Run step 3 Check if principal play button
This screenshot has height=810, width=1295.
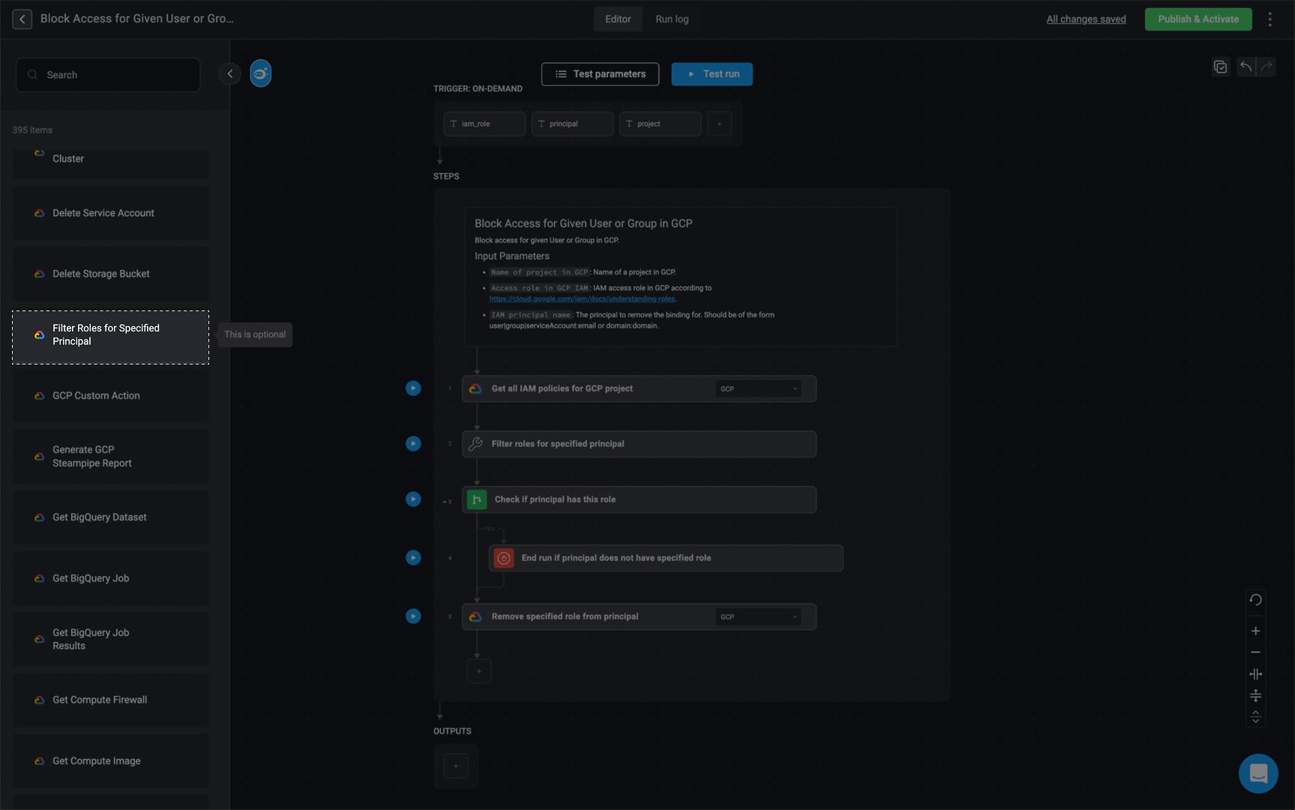[413, 499]
